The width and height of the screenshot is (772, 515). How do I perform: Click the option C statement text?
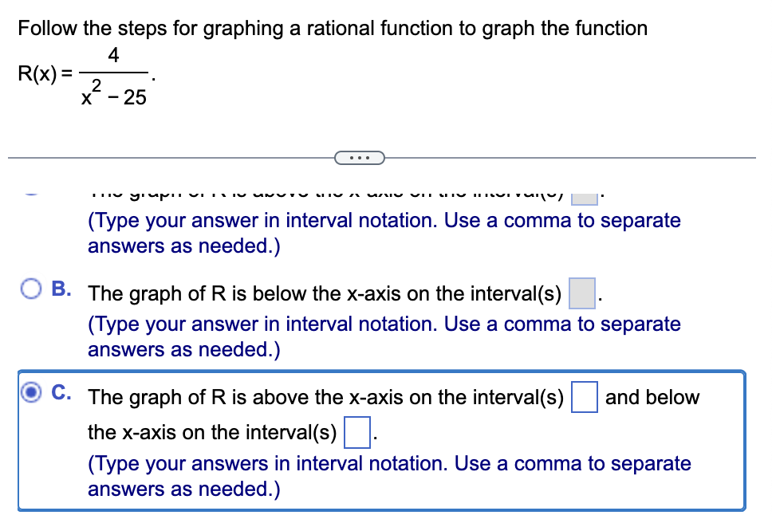click(319, 398)
